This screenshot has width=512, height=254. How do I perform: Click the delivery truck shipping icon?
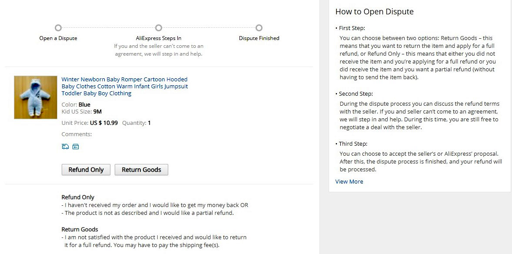click(x=65, y=147)
